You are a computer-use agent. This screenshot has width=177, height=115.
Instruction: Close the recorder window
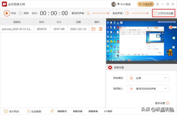click(173, 4)
